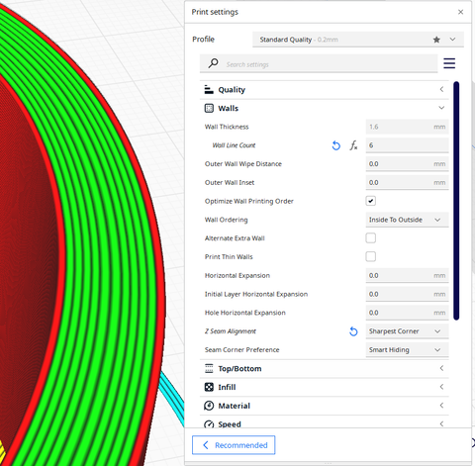This screenshot has width=475, height=466.
Task: Click the Material category icon
Action: [209, 406]
